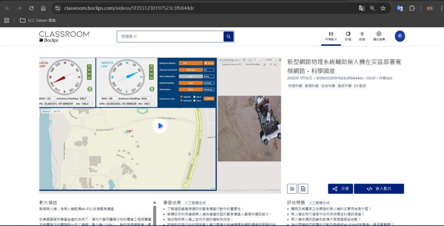Bookmark this page with star icon
Image resolution: width=444 pixels, height=226 pixels.
(x=383, y=8)
